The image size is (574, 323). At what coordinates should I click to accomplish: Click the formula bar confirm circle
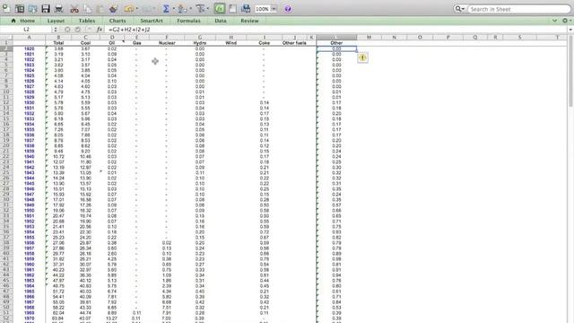(x=78, y=30)
